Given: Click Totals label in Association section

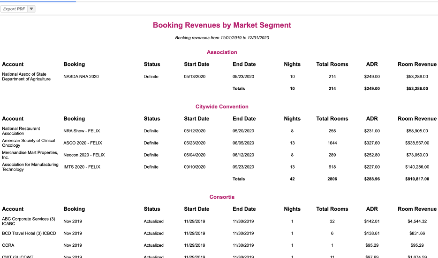Looking at the screenshot, I should coord(239,88).
